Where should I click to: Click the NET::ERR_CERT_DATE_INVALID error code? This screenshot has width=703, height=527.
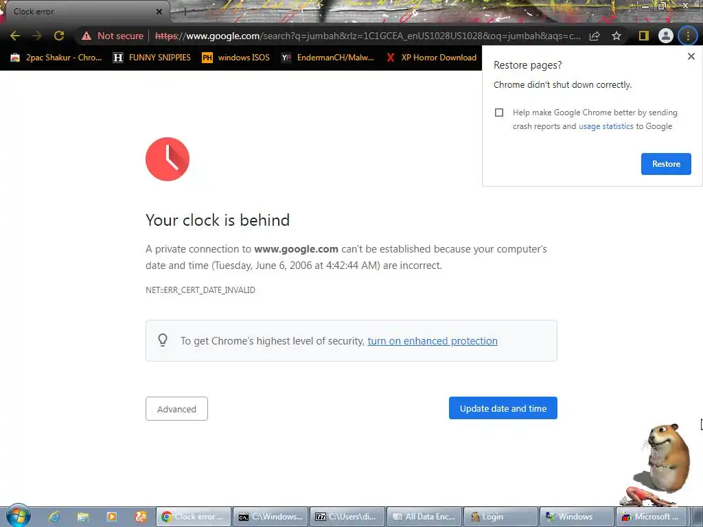200,290
